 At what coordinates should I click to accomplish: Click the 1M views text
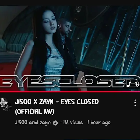[73, 122]
